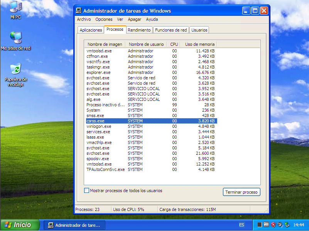309x231 pixels.
Task: Enable Mostrar procesos de todos los usuarios
Action: tap(86, 191)
